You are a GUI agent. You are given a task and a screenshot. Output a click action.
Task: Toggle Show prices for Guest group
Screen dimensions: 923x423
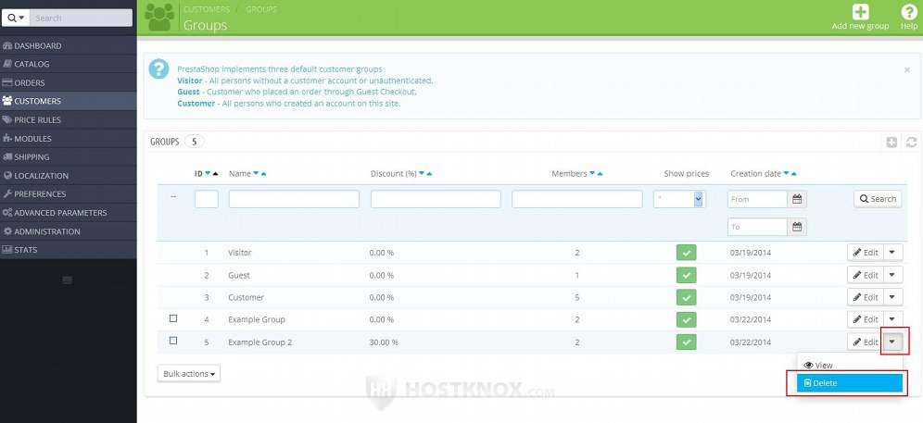pos(687,275)
